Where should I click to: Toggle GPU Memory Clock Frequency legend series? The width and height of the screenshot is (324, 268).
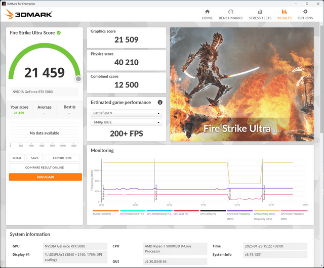tap(267, 215)
